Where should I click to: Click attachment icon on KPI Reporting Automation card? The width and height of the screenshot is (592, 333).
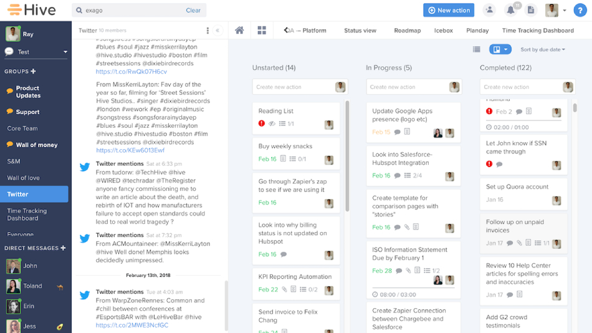284,289
